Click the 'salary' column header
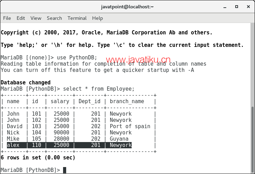The height and width of the screenshot is (174, 255). coord(60,101)
